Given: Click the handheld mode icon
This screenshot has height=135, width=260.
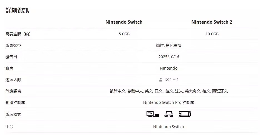Looking at the screenshot, I should [x=185, y=114].
